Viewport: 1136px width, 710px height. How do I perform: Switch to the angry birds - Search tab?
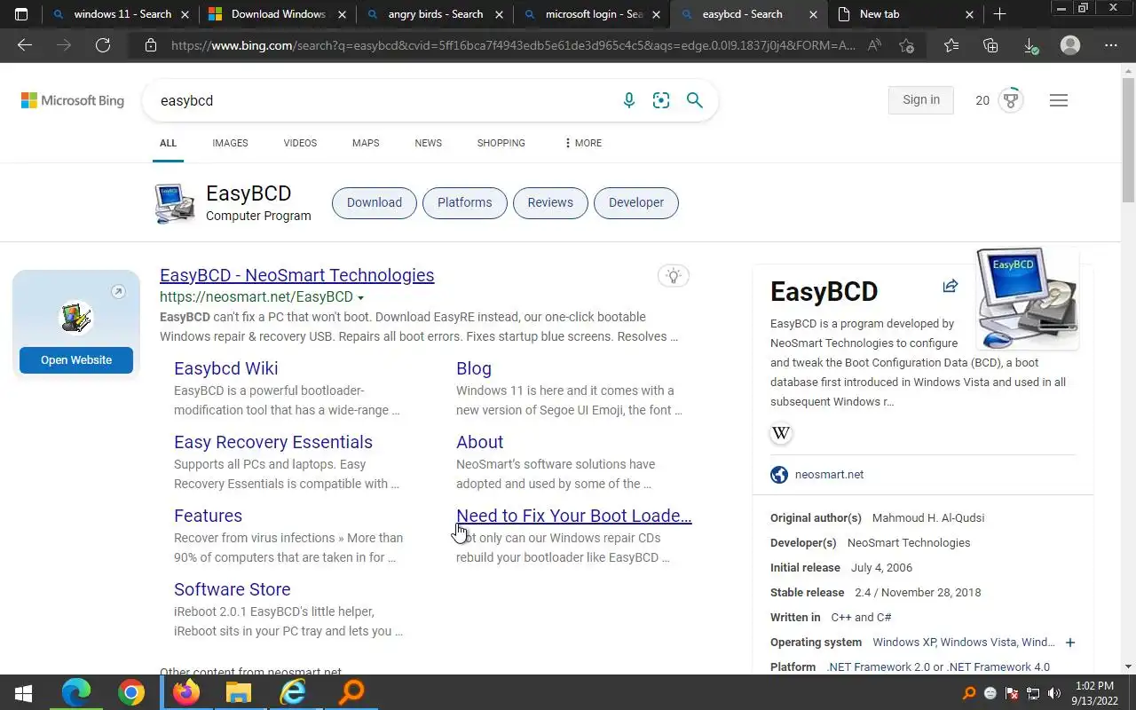click(x=435, y=14)
